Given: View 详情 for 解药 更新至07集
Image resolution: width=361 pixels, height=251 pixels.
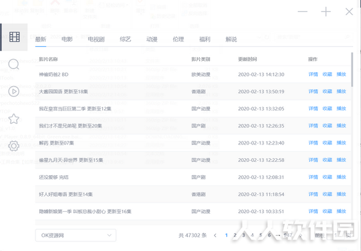Looking at the screenshot, I should point(313,143).
